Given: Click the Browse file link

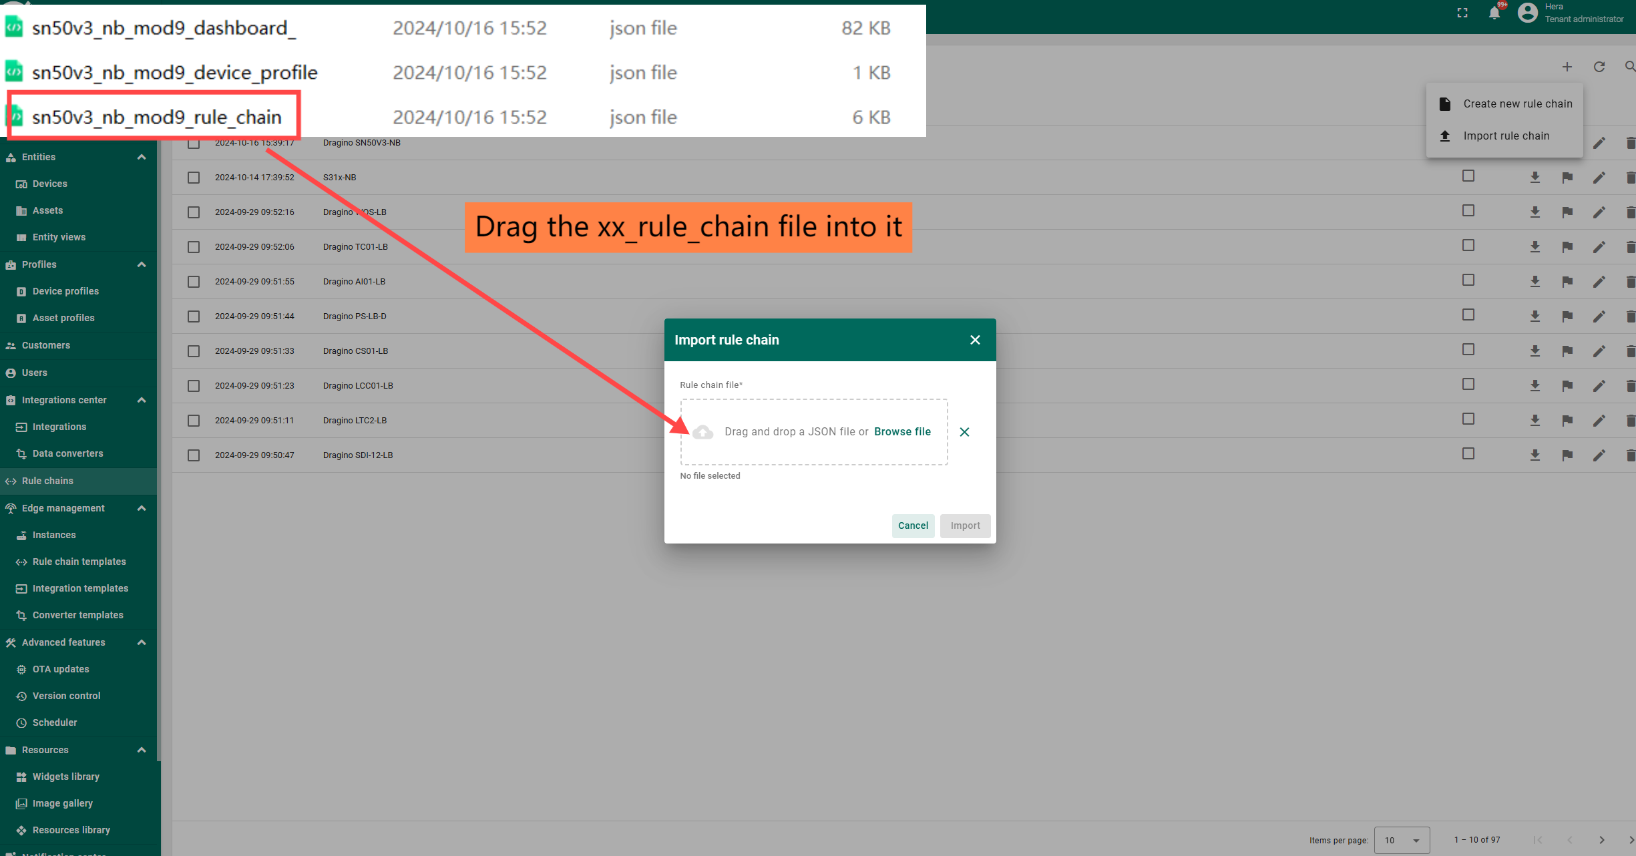Looking at the screenshot, I should 902,432.
